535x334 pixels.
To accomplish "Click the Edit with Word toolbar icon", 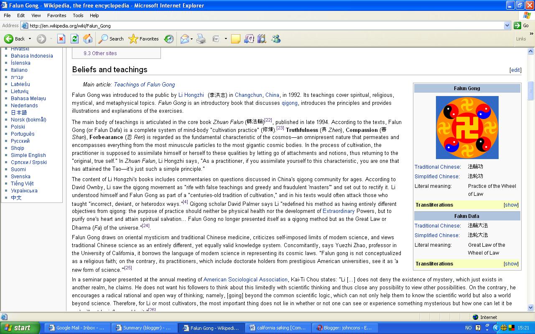I will click(x=216, y=39).
